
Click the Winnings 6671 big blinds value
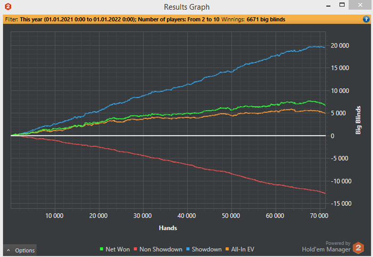tap(266, 19)
